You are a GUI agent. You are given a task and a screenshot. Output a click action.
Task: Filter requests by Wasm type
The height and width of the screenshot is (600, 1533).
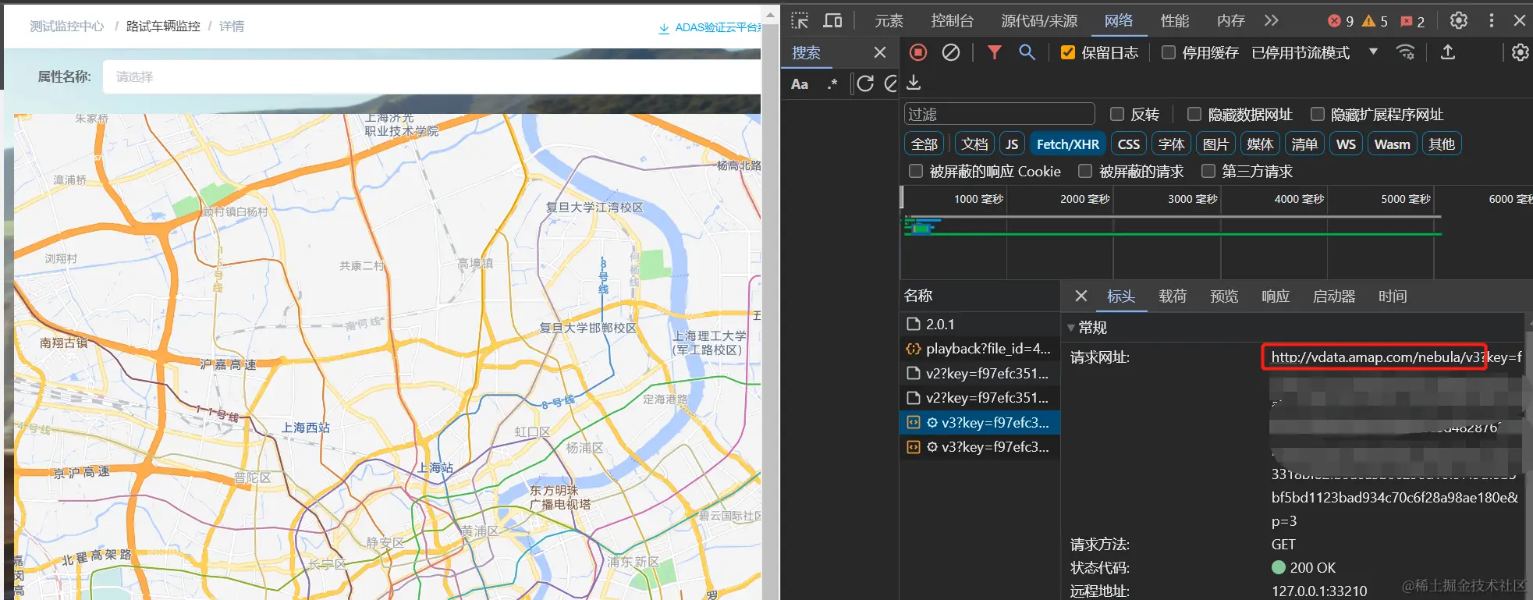(1393, 144)
